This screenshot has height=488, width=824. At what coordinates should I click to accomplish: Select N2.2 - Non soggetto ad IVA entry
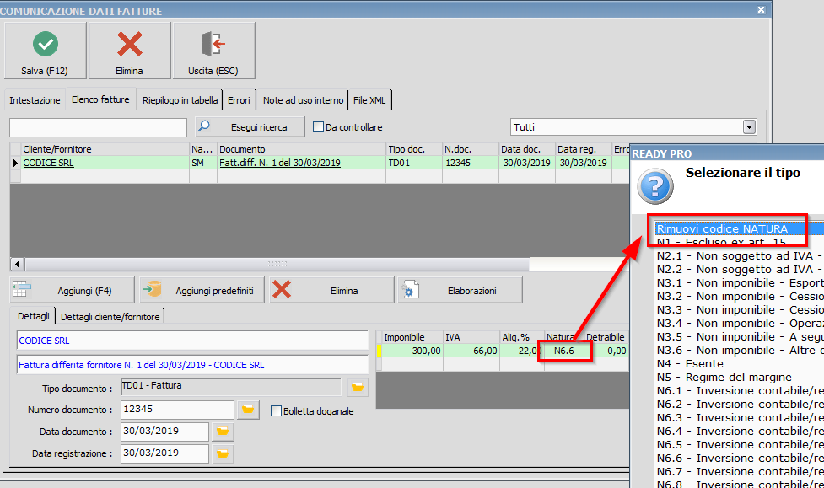tap(740, 270)
